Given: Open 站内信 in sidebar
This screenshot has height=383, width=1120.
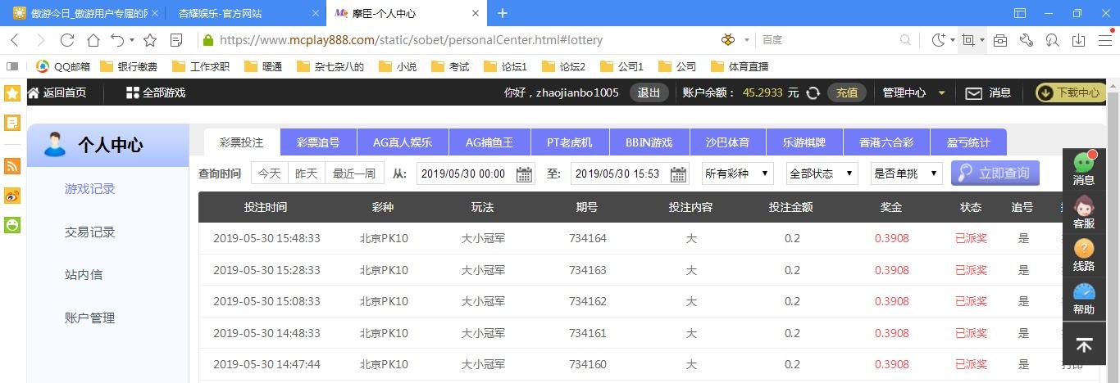Looking at the screenshot, I should coord(84,275).
